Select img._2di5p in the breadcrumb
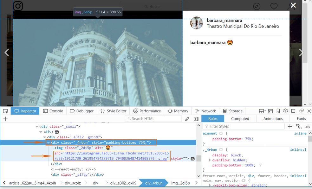The width and height of the screenshot is (312, 189). click(180, 183)
